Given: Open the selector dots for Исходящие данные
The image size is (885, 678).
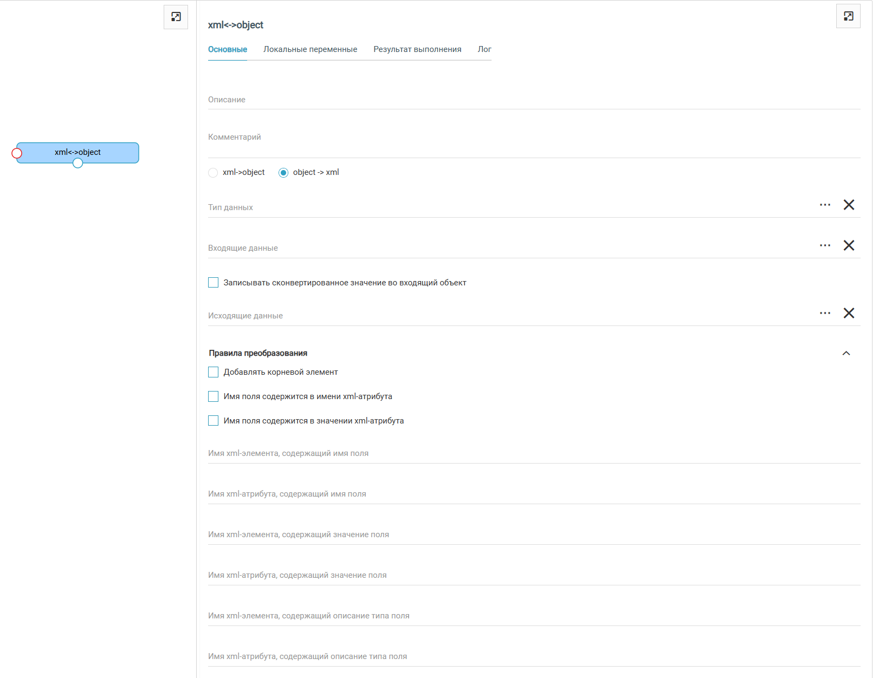Looking at the screenshot, I should pyautogui.click(x=825, y=313).
